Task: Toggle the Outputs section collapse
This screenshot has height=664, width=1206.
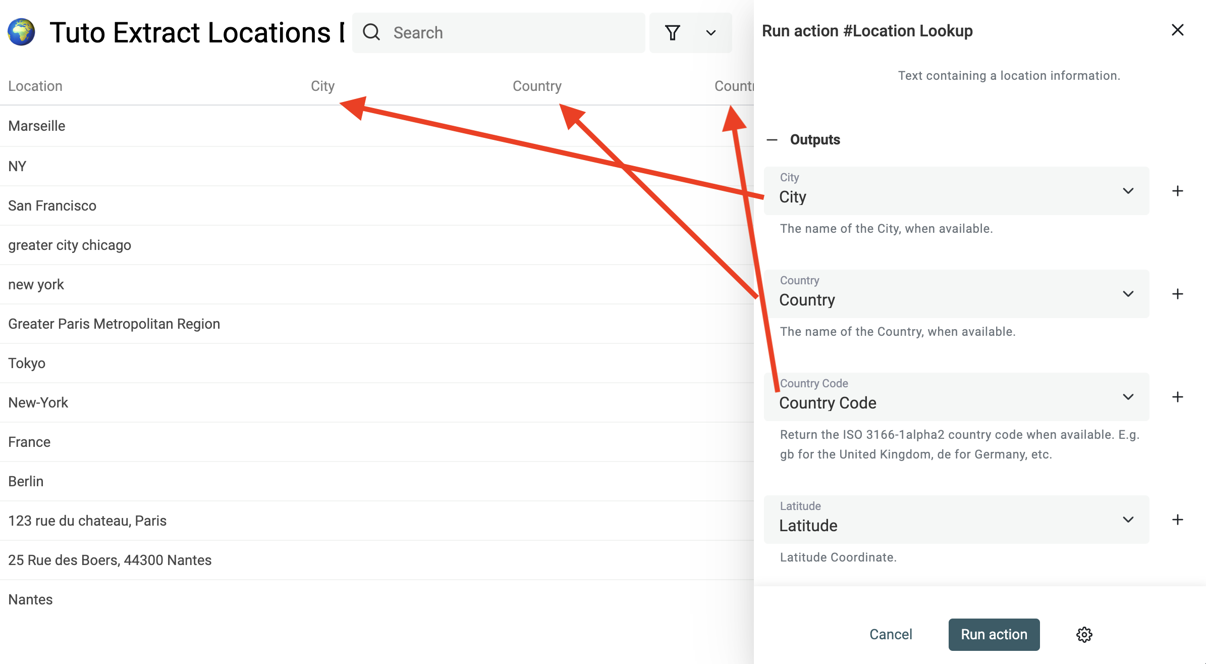Action: coord(772,139)
